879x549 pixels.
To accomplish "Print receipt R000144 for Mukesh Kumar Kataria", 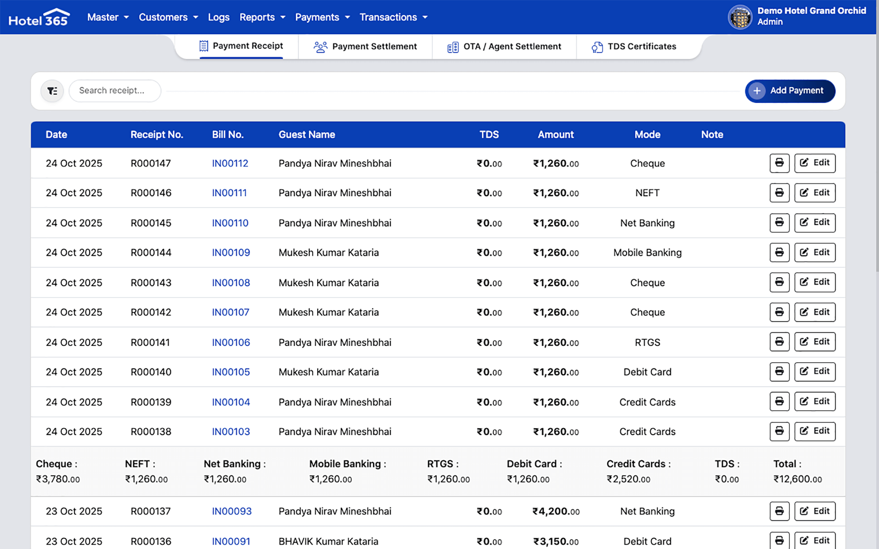I will coord(779,253).
